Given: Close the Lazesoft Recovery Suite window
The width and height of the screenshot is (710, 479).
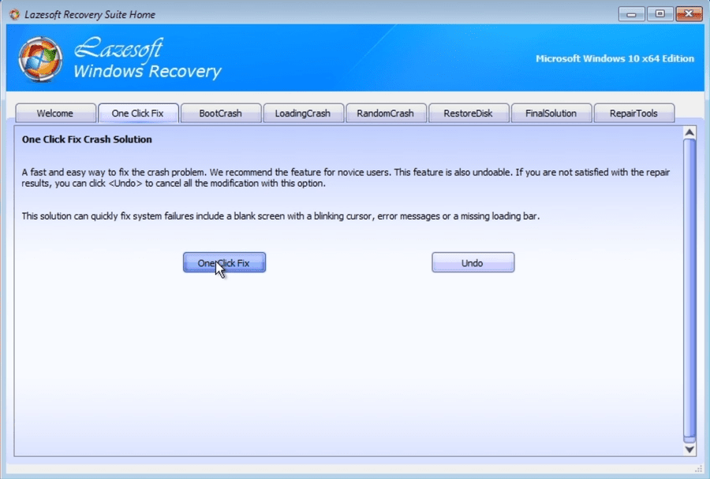Looking at the screenshot, I should click(x=689, y=14).
